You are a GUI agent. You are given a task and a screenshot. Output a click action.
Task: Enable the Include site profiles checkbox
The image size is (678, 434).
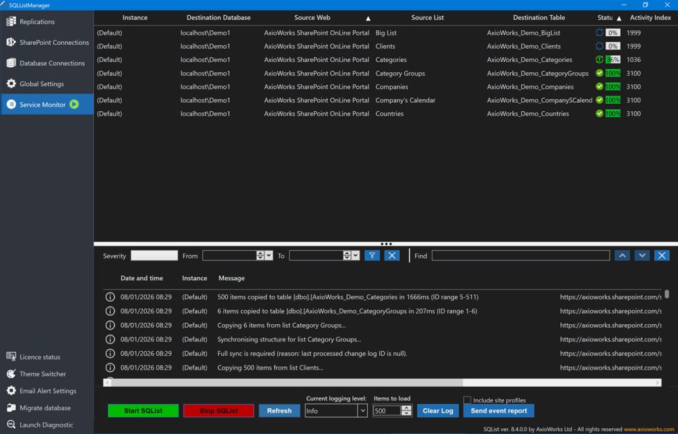pyautogui.click(x=467, y=400)
